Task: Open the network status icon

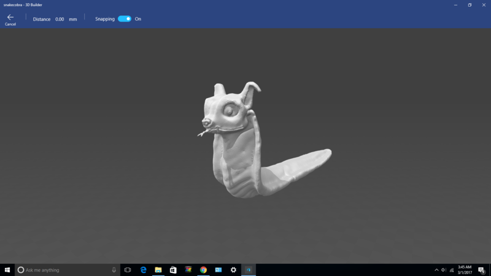Action: coord(452,270)
